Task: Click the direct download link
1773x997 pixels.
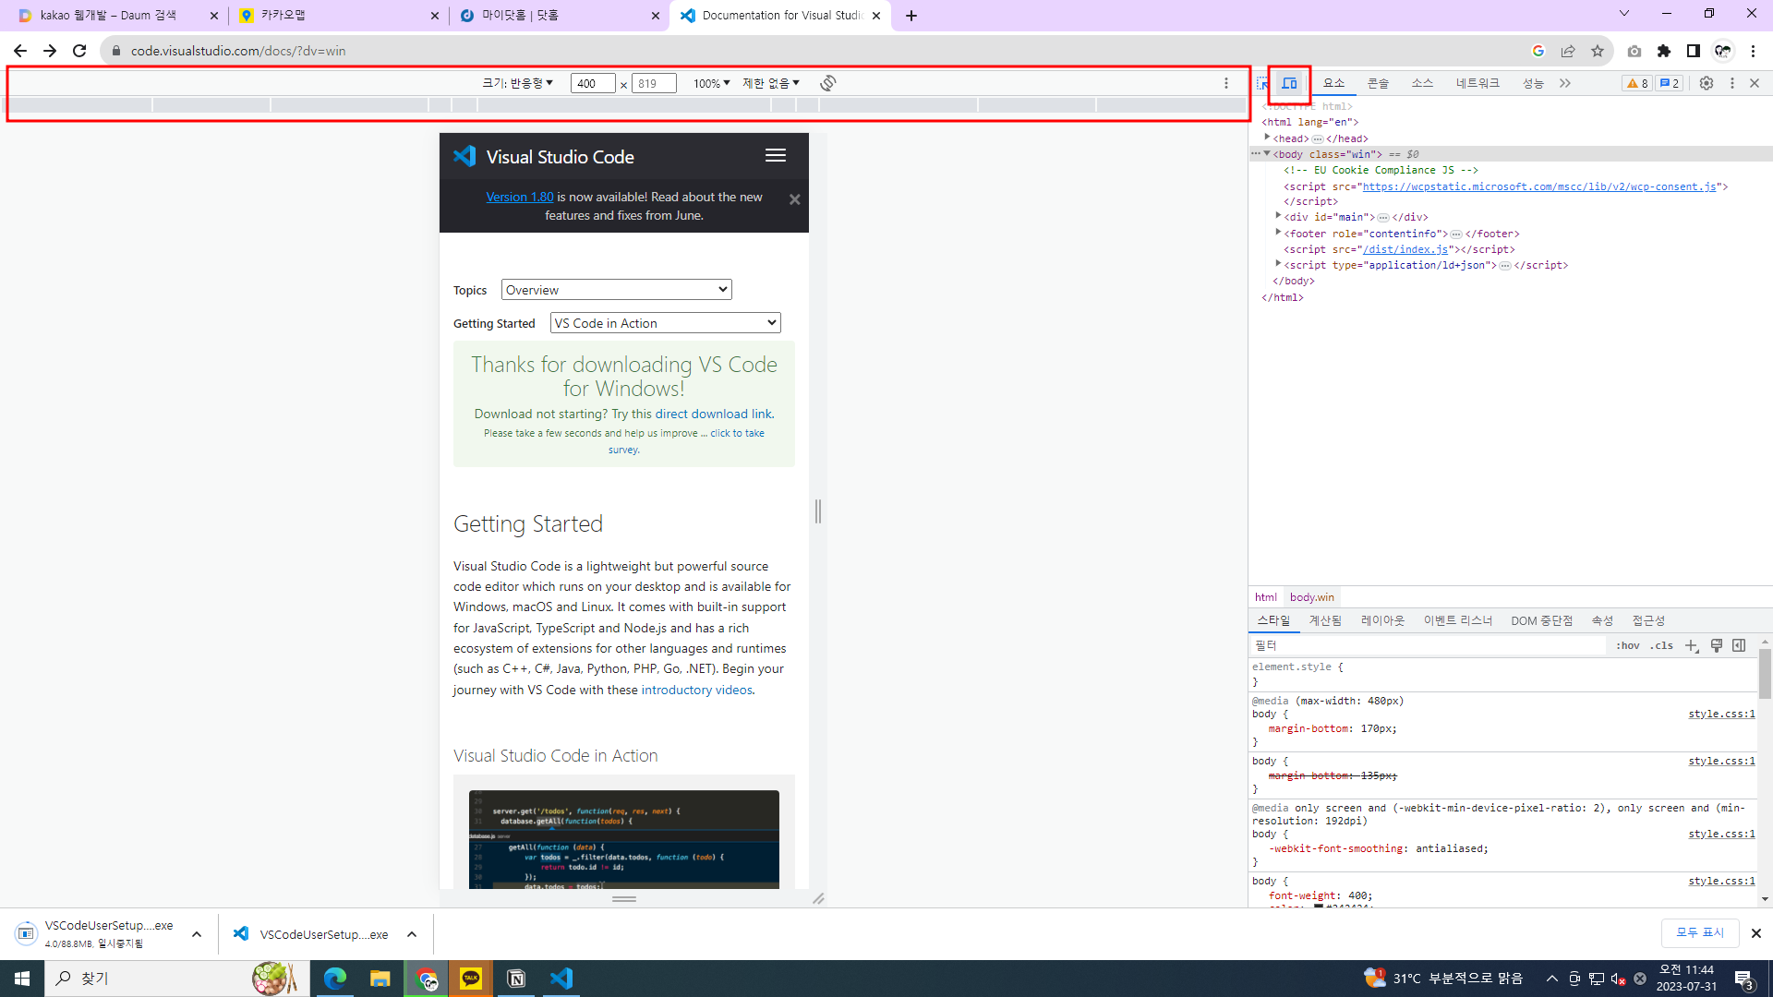Action: tap(713, 414)
